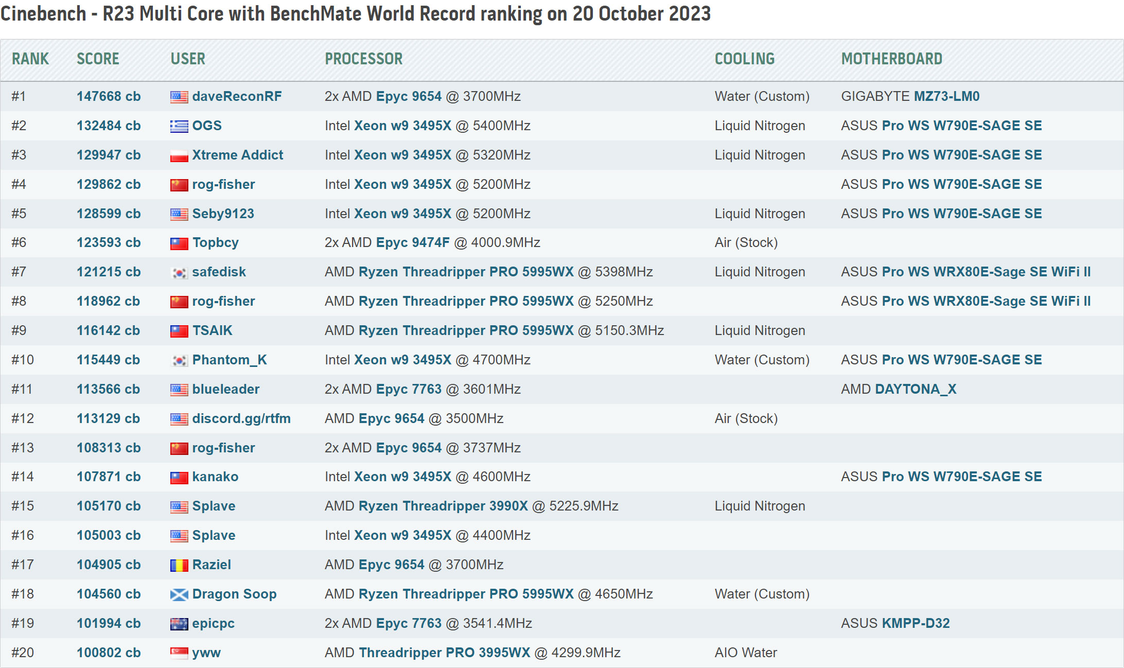Open user daveReconRF's profile
This screenshot has height=668, width=1124.
click(x=237, y=96)
